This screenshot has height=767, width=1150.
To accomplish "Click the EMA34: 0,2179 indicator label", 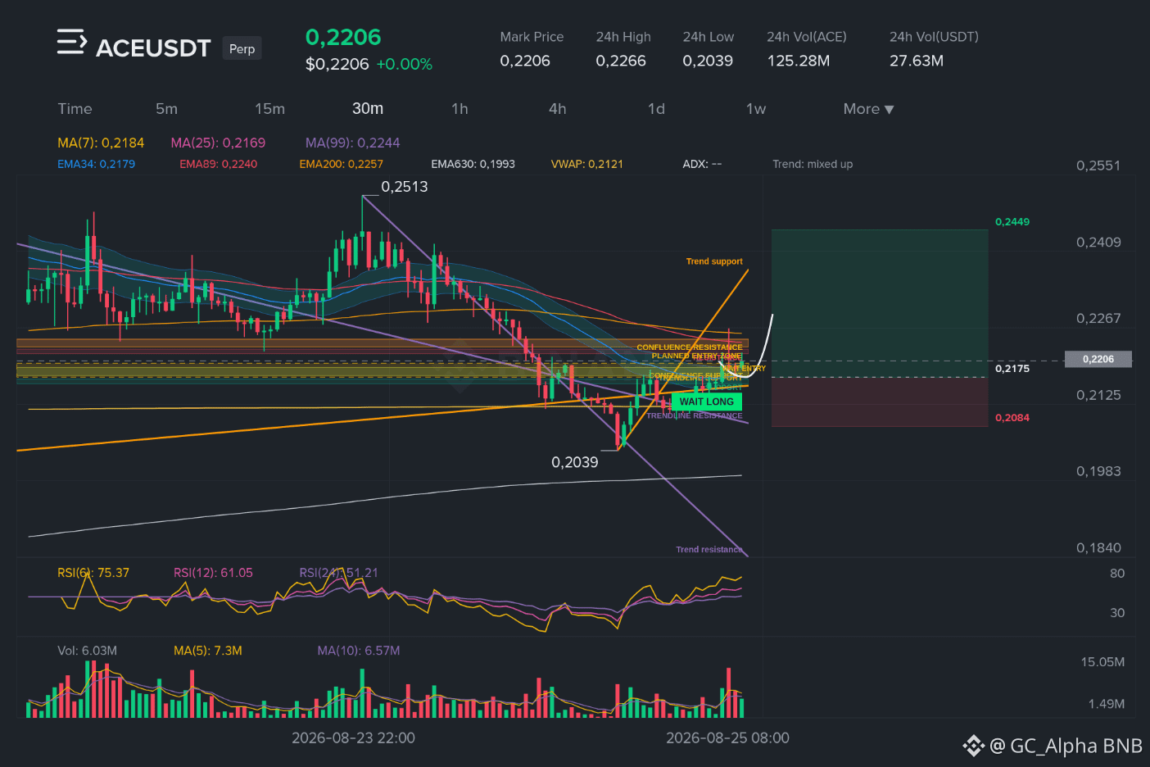I will [x=96, y=164].
